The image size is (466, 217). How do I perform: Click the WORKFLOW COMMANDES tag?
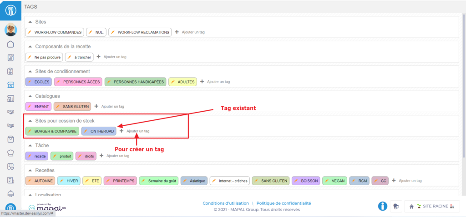(x=55, y=32)
